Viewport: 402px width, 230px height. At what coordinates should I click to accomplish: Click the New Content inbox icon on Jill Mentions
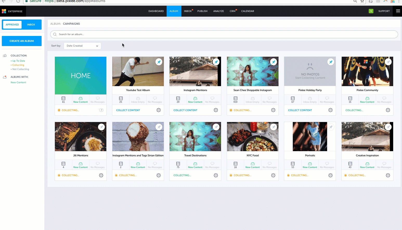click(x=81, y=164)
